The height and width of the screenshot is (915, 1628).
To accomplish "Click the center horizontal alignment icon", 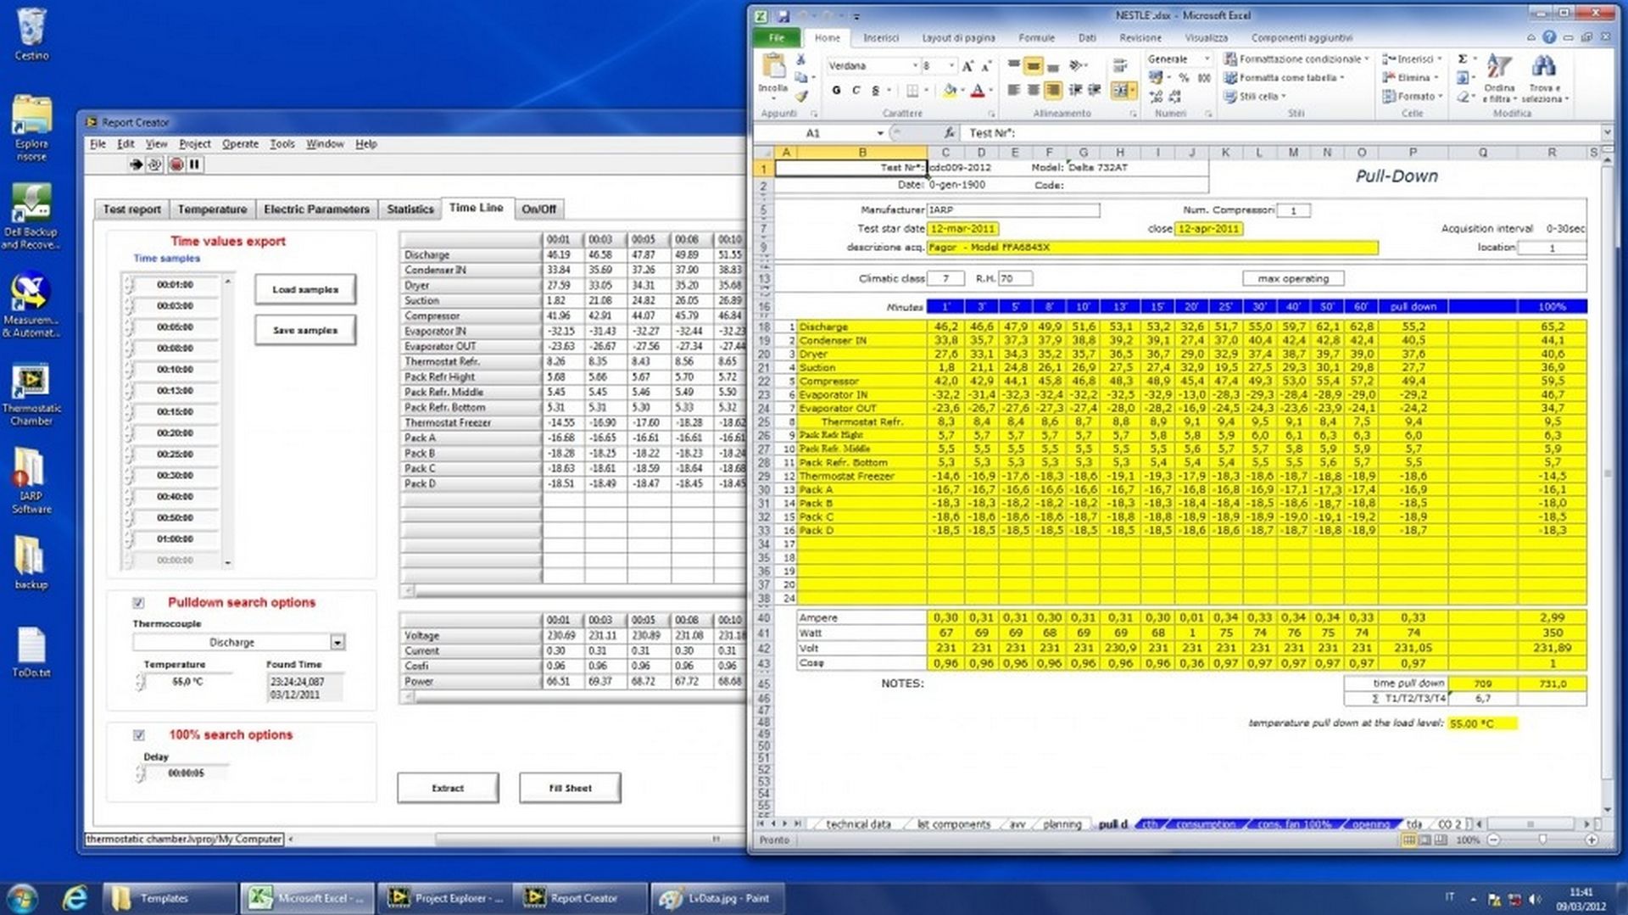I will tap(1033, 90).
